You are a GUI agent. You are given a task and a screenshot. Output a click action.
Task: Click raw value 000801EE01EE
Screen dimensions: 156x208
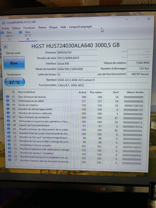click(x=134, y=106)
